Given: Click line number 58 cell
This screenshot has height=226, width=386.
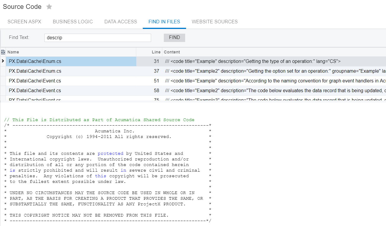Looking at the screenshot, I should click(149, 91).
